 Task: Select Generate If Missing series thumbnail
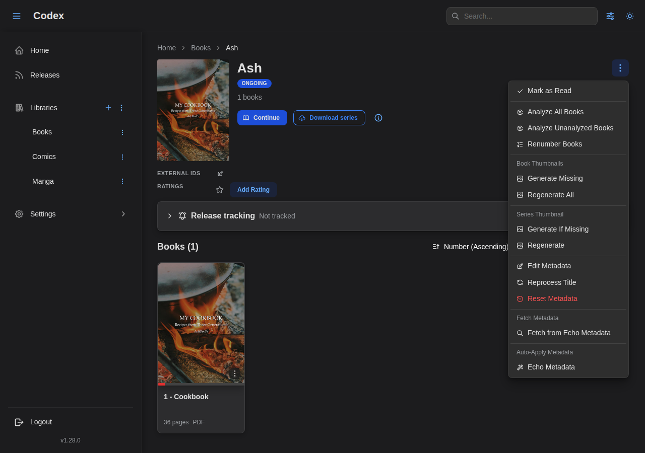[568, 229]
